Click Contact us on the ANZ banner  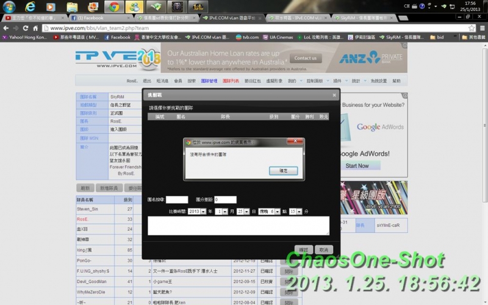pos(306,58)
